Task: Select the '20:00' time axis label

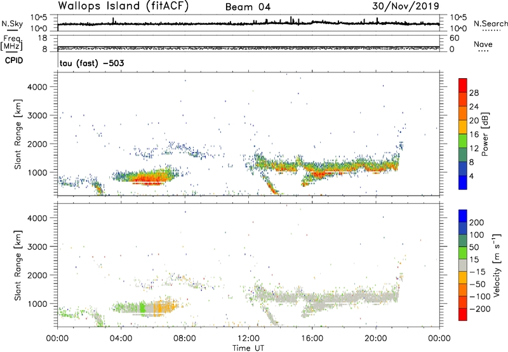Action: pos(376,339)
